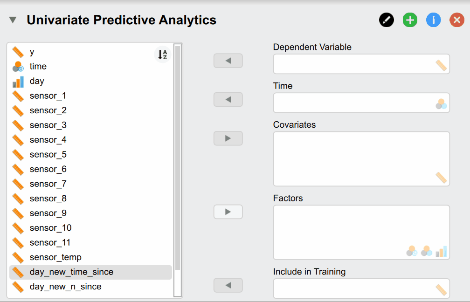Click the ordinal bar icon beside day
Screen dimensions: 470x302
point(18,81)
